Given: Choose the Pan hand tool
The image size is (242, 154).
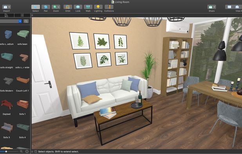Looking at the screenshot, I should click(x=46, y=7).
